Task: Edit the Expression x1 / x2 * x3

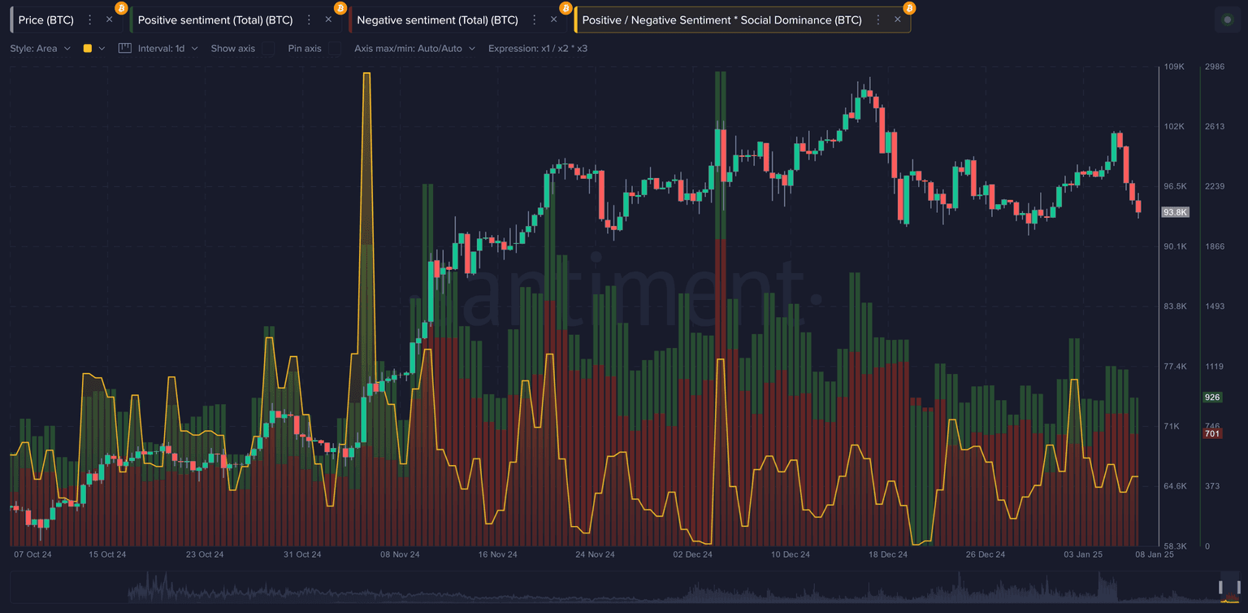Action: (538, 49)
